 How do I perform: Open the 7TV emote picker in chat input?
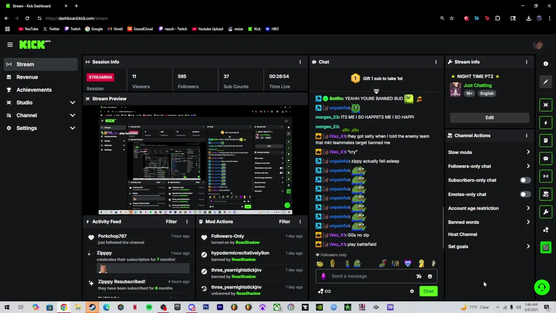(419, 276)
